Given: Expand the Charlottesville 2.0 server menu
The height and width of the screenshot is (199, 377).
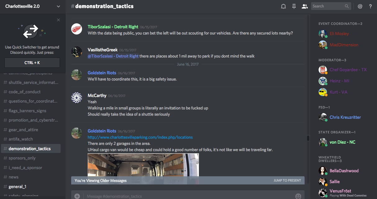Looking at the screenshot, I should (x=58, y=6).
